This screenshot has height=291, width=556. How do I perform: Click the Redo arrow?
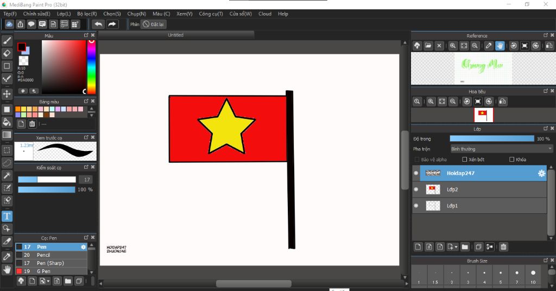[x=112, y=24]
